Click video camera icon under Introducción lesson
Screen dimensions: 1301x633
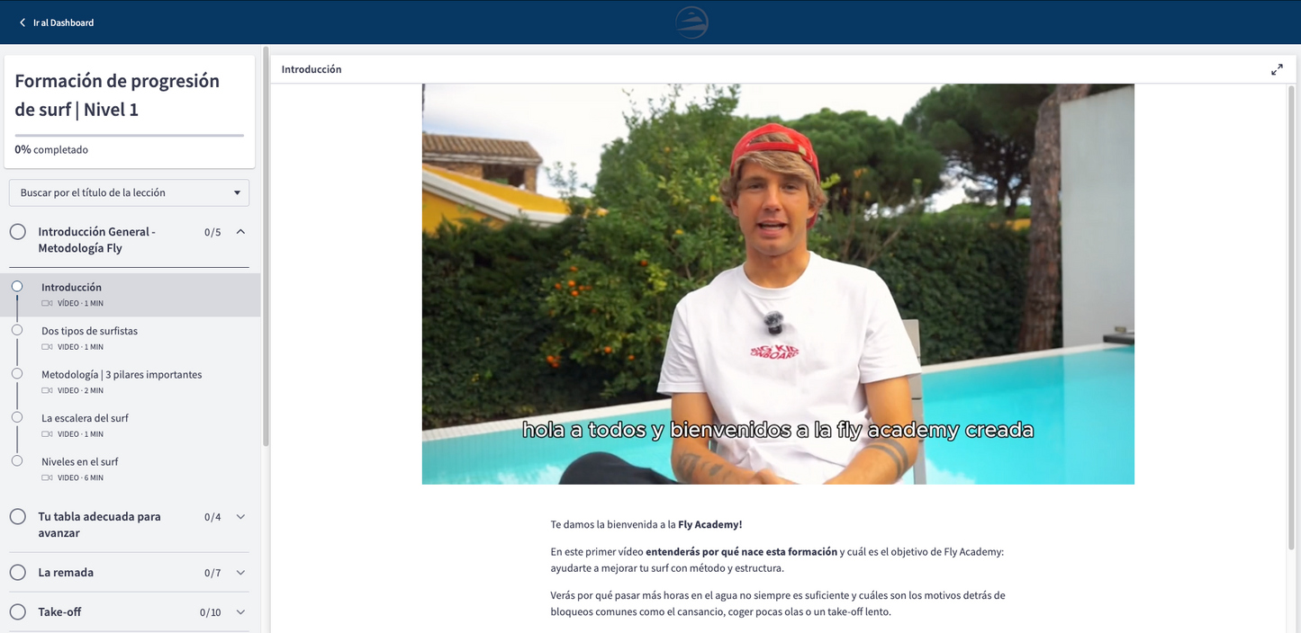(x=47, y=304)
